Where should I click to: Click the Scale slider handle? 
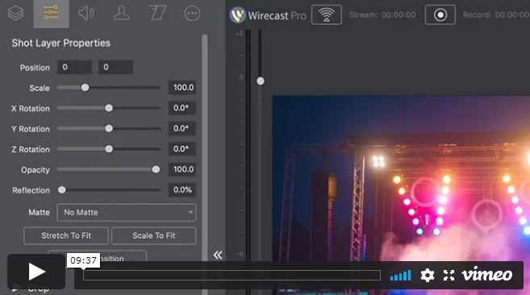click(x=85, y=88)
